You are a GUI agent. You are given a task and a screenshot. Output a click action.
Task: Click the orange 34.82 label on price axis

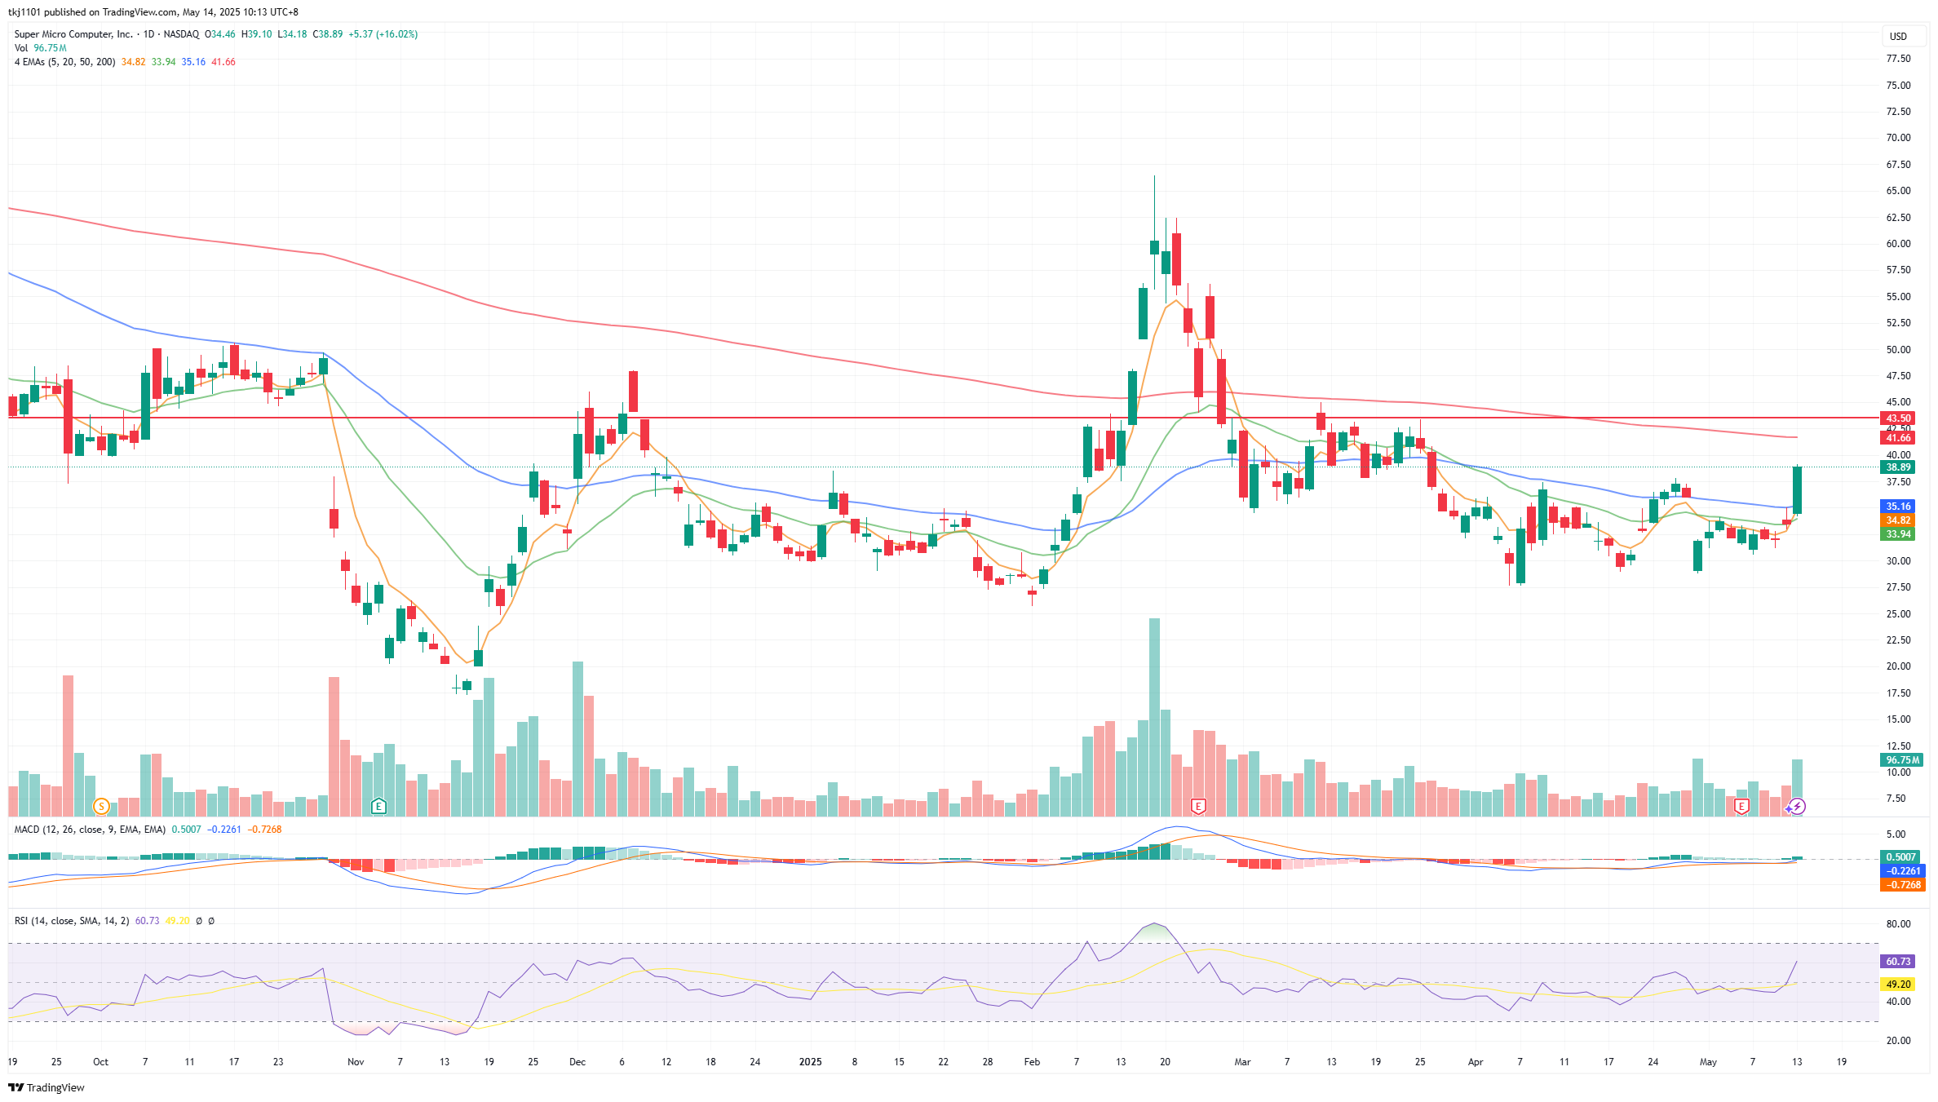pyautogui.click(x=1898, y=520)
